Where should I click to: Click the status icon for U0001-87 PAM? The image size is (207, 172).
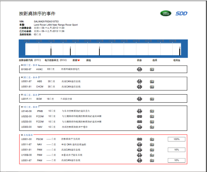click(x=139, y=160)
